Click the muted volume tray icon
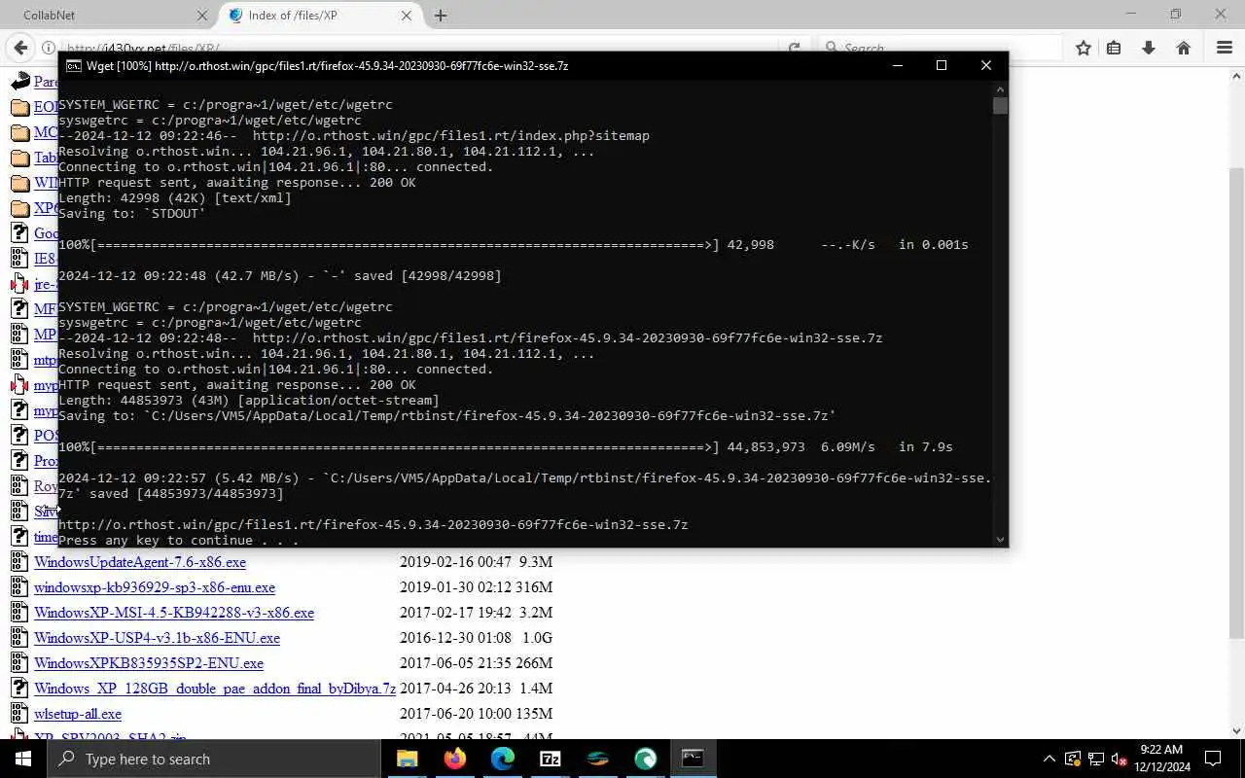The image size is (1245, 778). pos(1120,759)
